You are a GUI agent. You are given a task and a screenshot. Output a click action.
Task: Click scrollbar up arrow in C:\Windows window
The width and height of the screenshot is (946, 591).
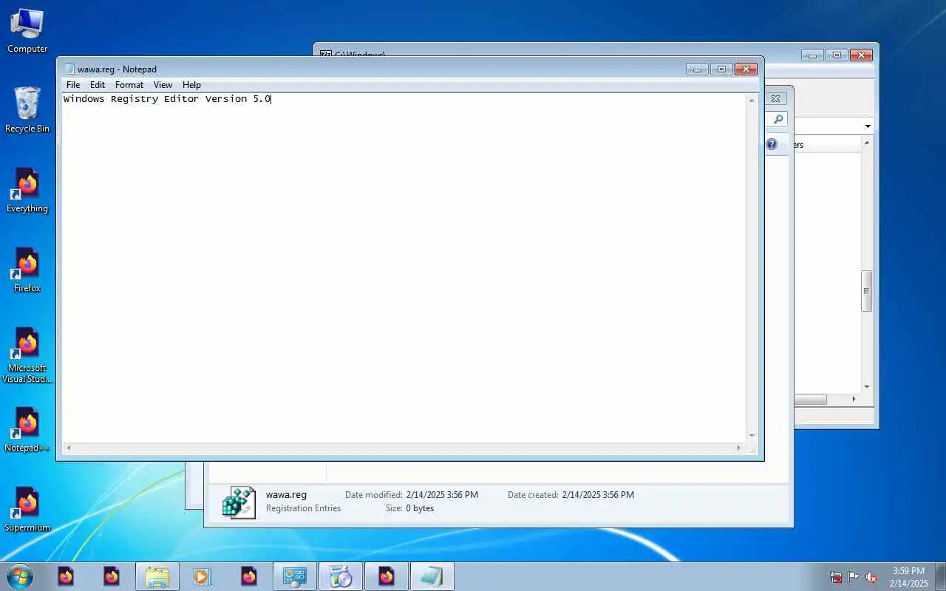tap(867, 142)
